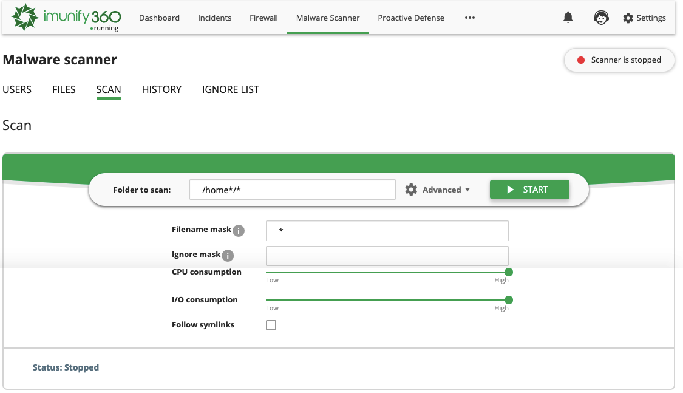Open the overflow ellipsis menu
The height and width of the screenshot is (393, 683).
(x=469, y=18)
